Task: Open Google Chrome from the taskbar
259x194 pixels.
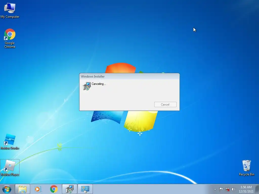Action: (x=54, y=189)
